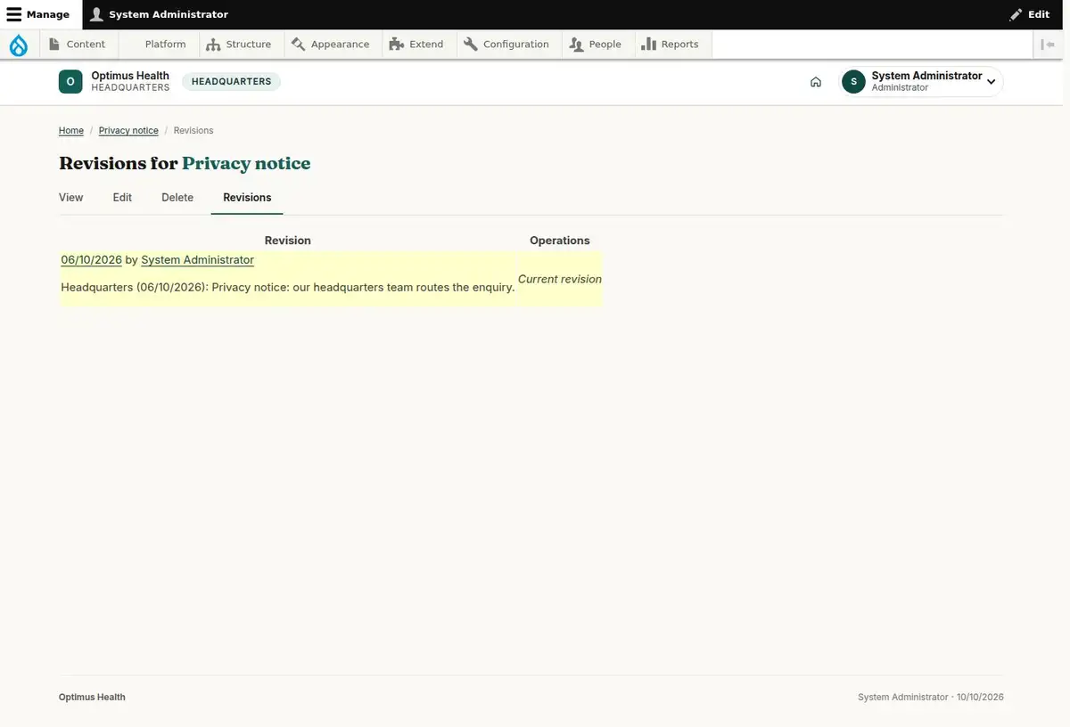
Task: Open System Administrator author link in revision row
Action: tap(197, 260)
